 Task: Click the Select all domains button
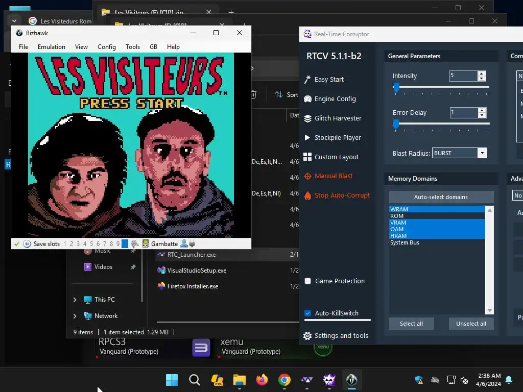coord(411,324)
